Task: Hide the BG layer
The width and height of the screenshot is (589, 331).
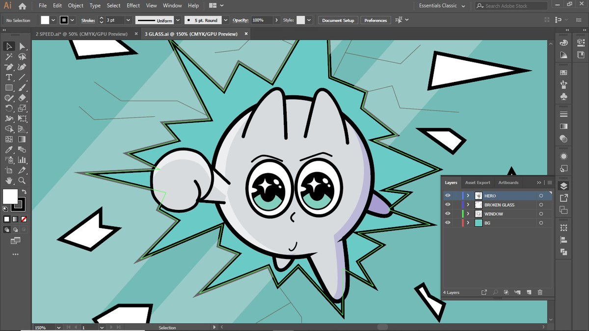Action: [447, 223]
